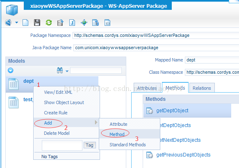Refresh using the green arrows icon
The height and width of the screenshot is (168, 239).
click(x=49, y=23)
